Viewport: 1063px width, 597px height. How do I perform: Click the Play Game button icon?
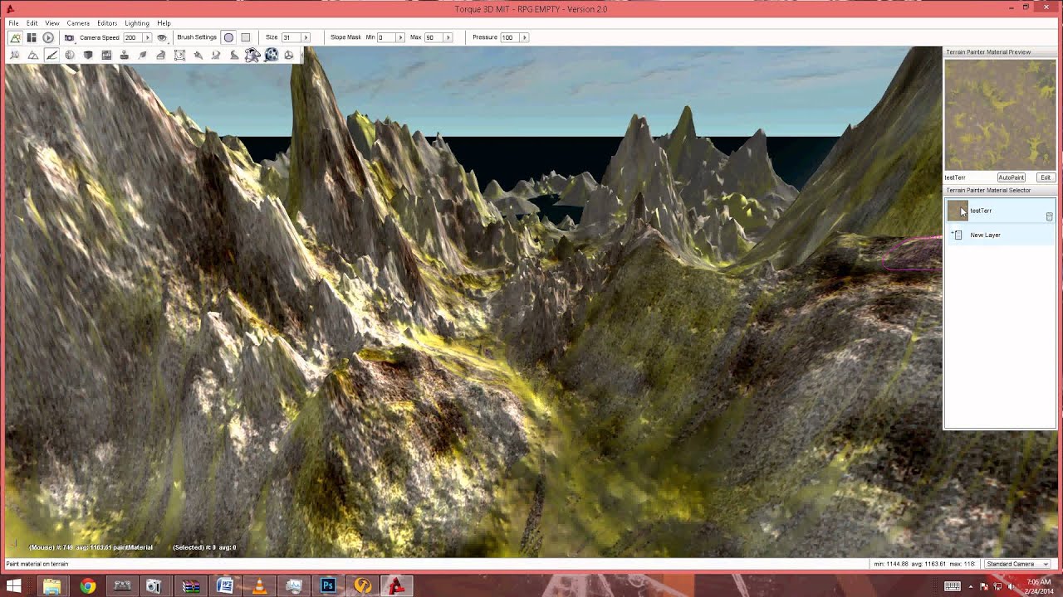pos(48,37)
